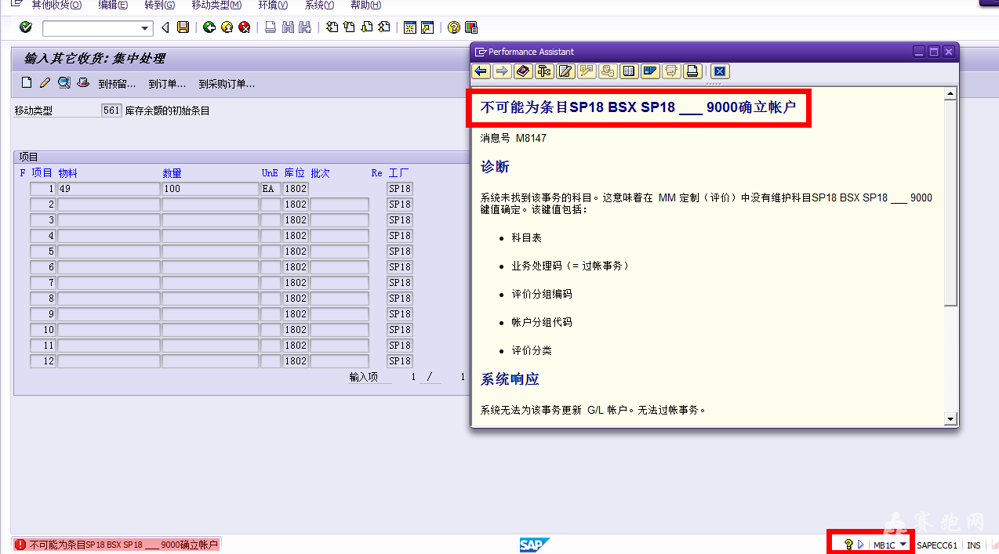Open 环境(V) menu

273,5
